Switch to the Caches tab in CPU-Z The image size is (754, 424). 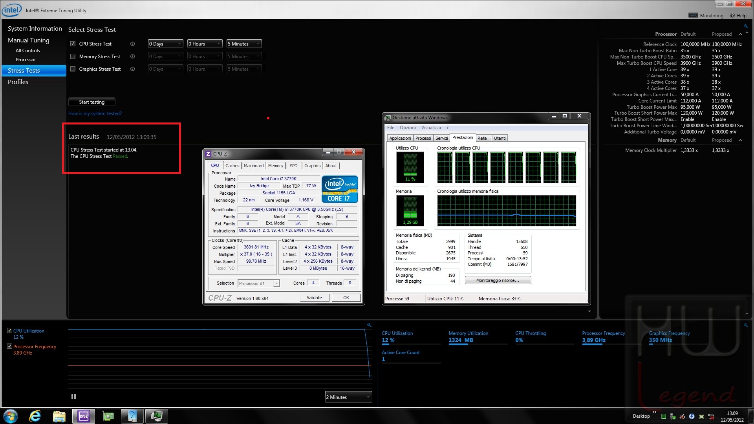click(232, 166)
